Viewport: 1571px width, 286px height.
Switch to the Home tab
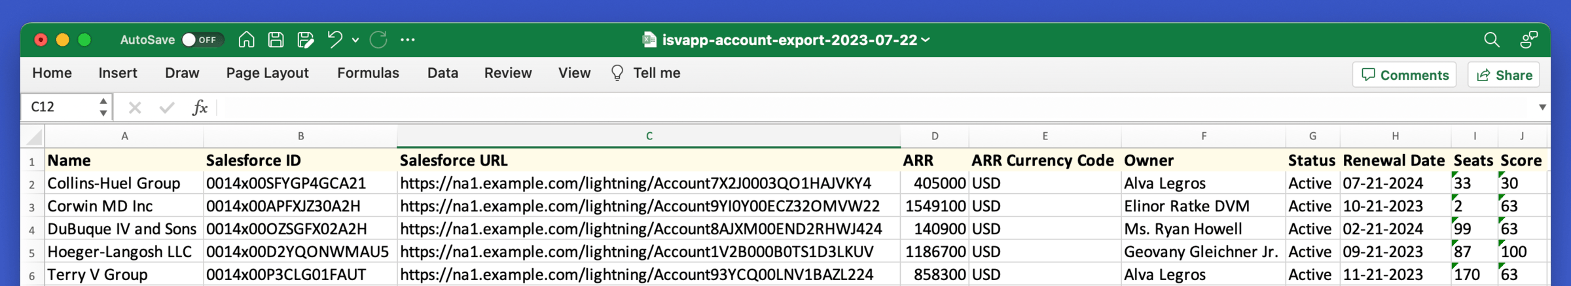click(52, 73)
